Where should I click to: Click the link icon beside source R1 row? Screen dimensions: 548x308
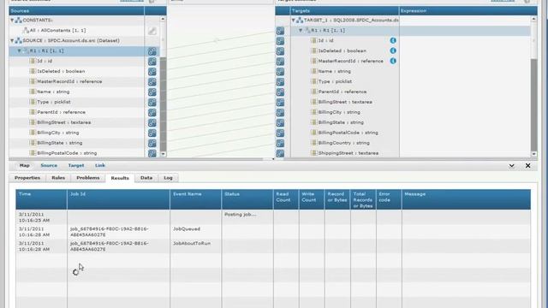[152, 51]
